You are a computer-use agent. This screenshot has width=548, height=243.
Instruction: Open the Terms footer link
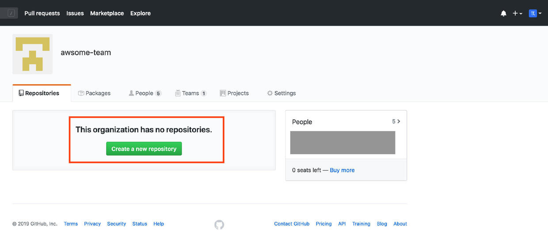(x=71, y=224)
